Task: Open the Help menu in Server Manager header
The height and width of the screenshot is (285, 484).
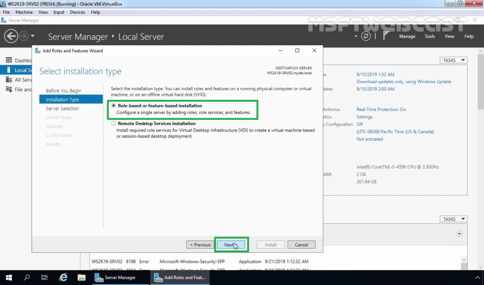Action: (x=469, y=36)
